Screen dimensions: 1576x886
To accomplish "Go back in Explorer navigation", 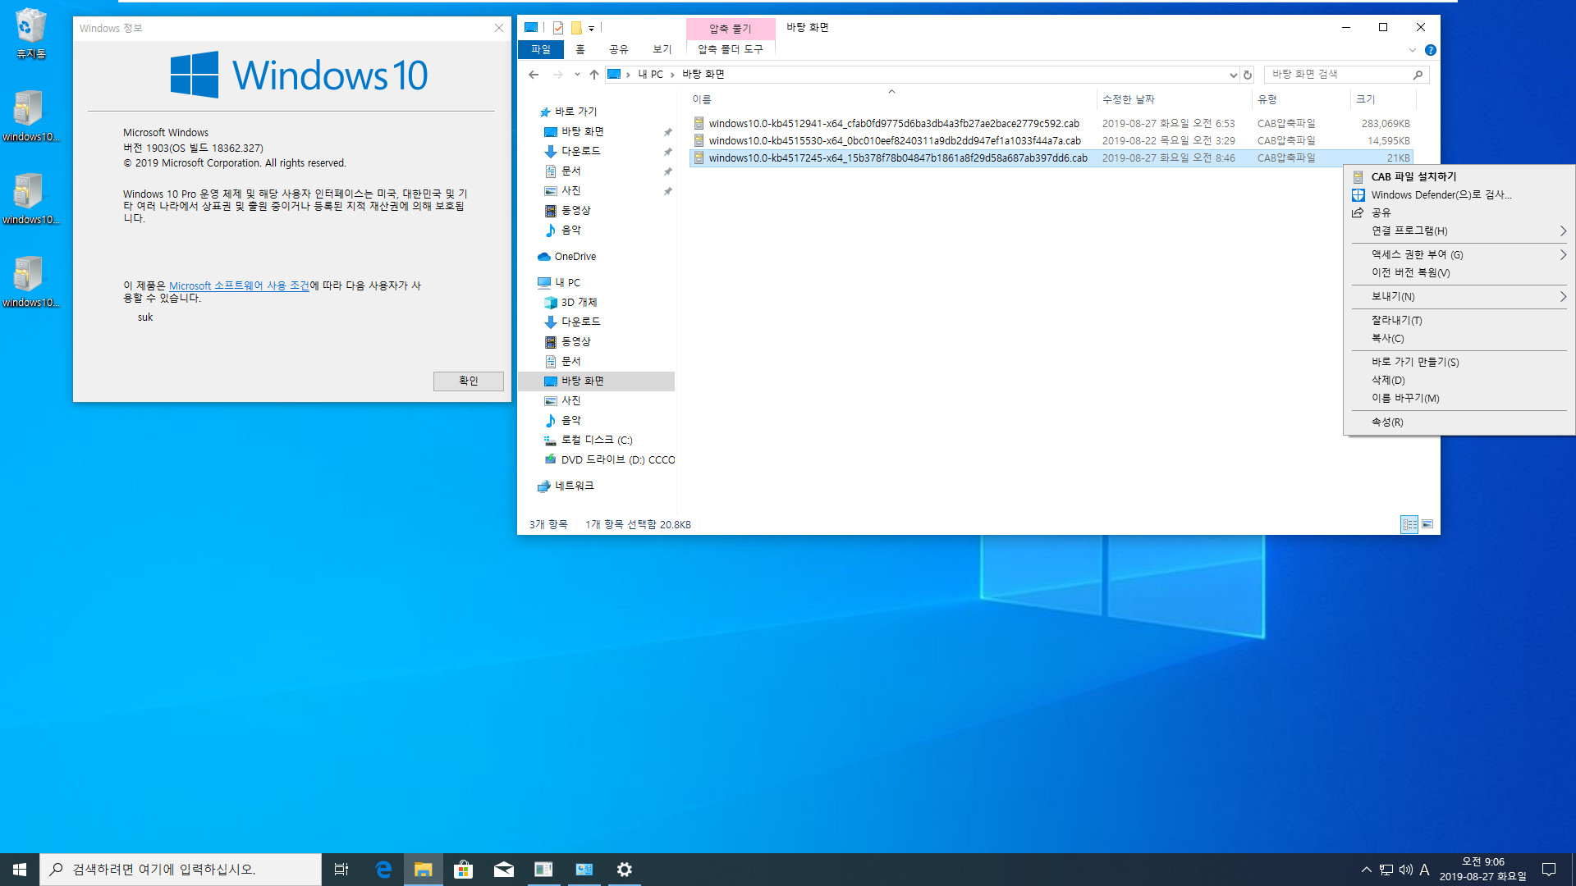I will 534,75.
